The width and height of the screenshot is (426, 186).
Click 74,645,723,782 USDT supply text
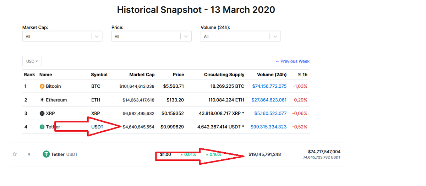[x=322, y=157]
